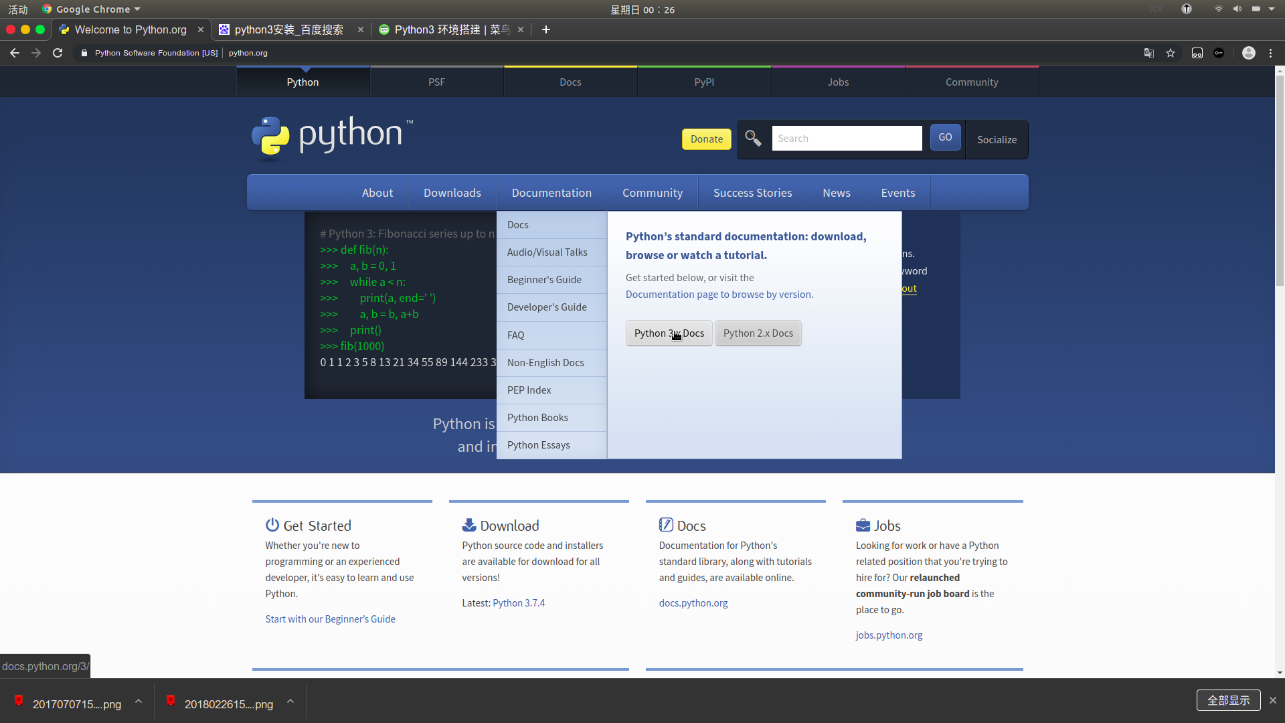Click the Search input field
The height and width of the screenshot is (723, 1285).
(847, 139)
